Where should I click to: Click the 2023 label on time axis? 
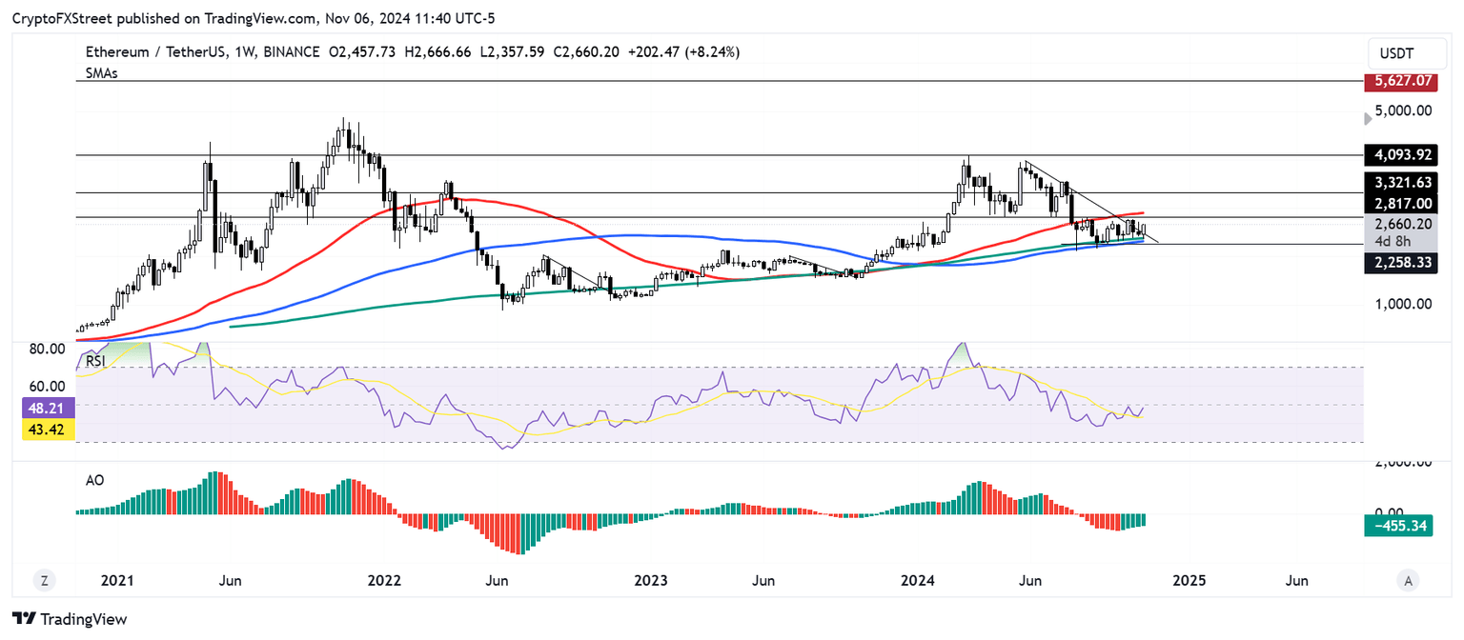coord(650,580)
